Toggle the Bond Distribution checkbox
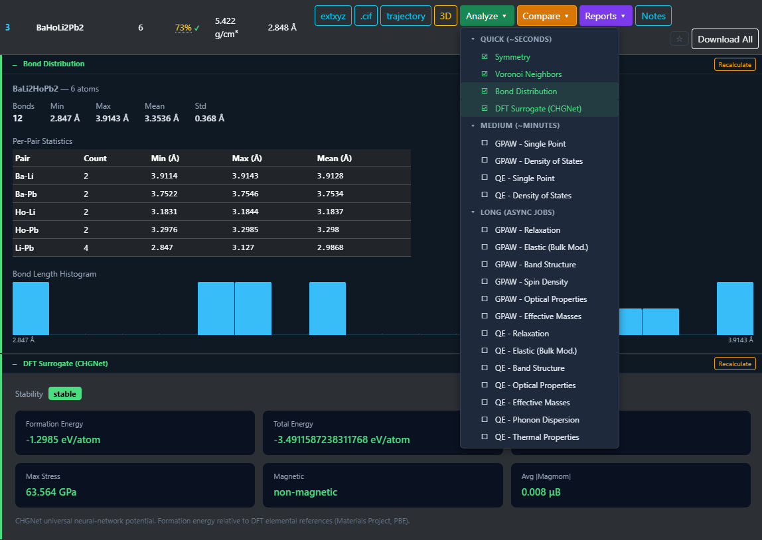The image size is (762, 540). [485, 92]
